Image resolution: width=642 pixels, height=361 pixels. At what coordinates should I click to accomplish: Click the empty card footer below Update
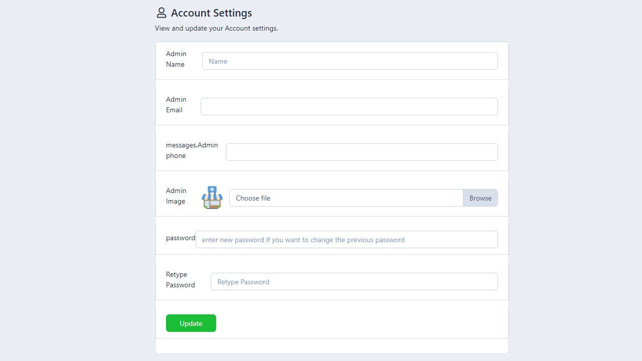pyautogui.click(x=332, y=346)
